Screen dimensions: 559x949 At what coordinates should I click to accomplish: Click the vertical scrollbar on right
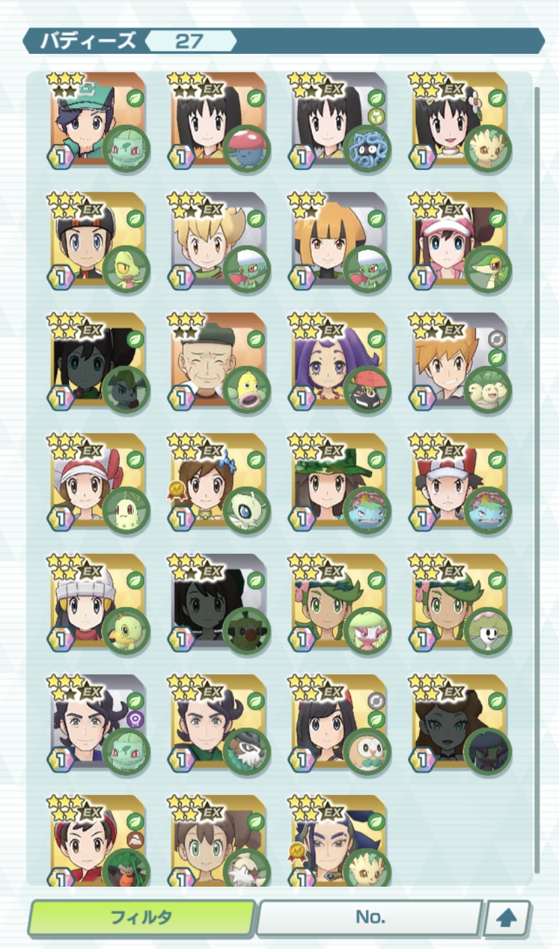tap(538, 479)
